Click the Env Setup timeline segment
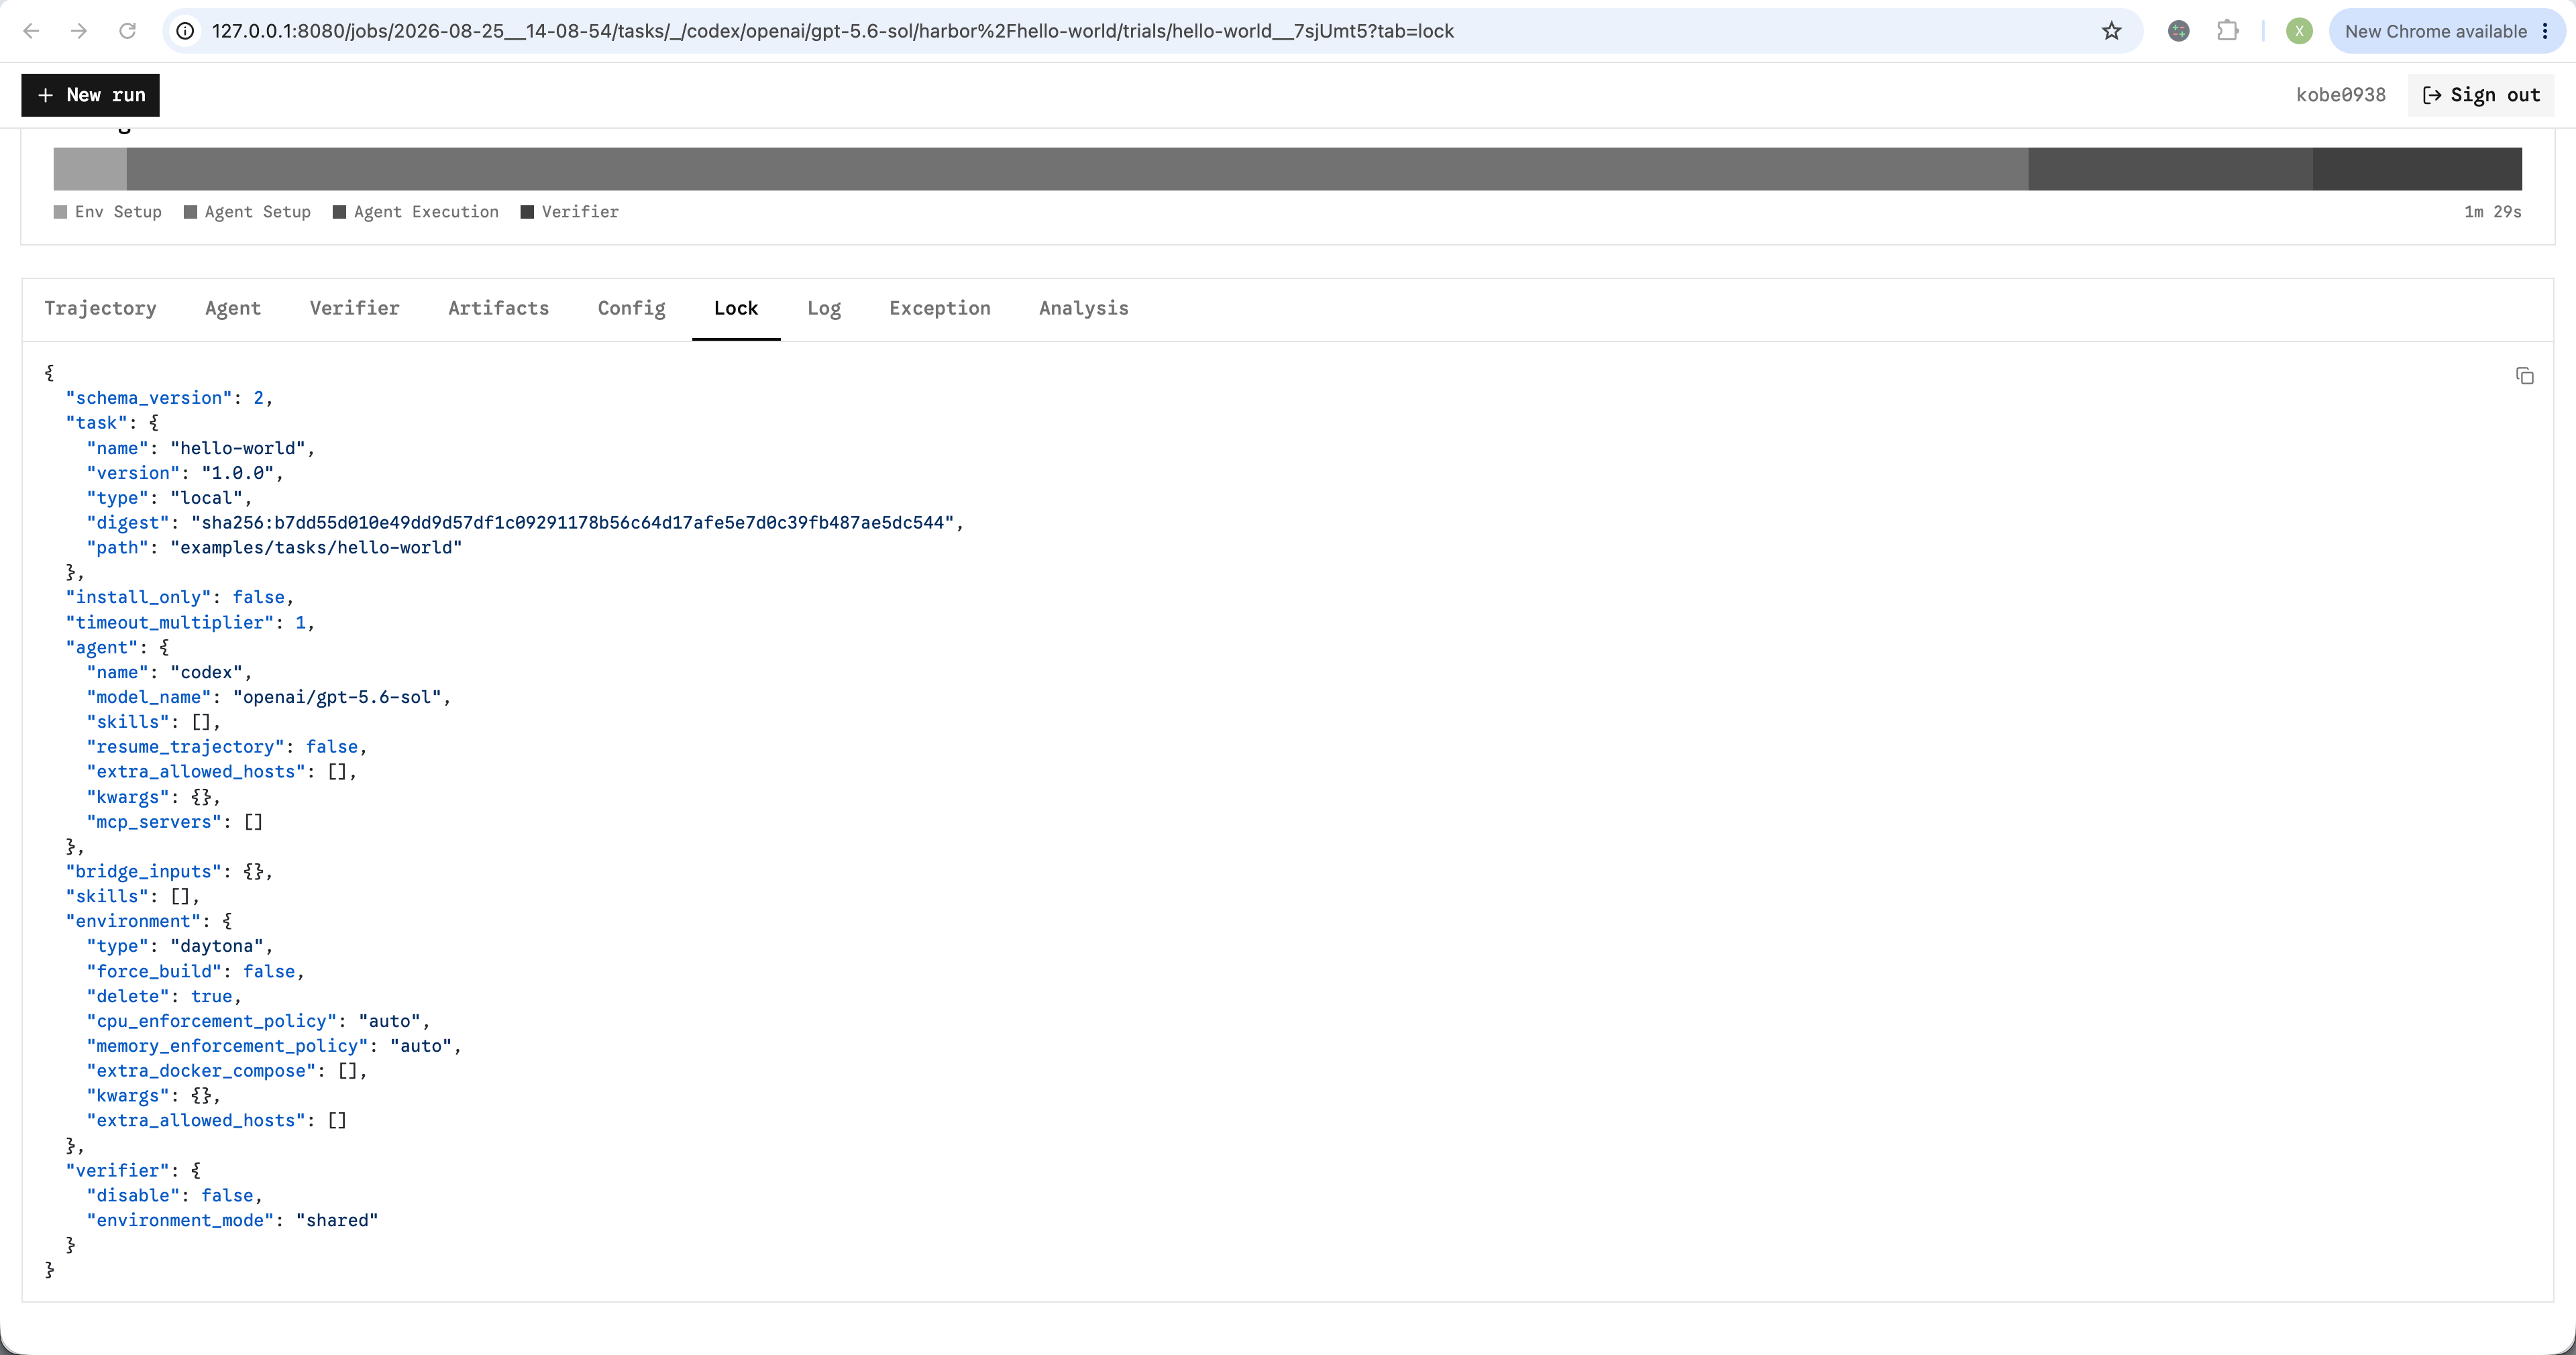2576x1355 pixels. point(90,169)
